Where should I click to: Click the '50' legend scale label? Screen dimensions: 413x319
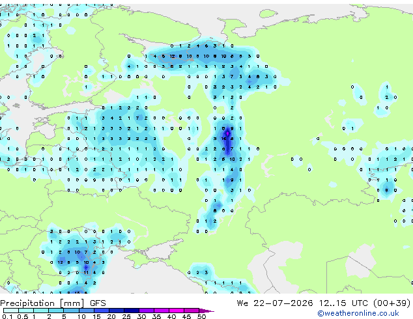coord(201,316)
